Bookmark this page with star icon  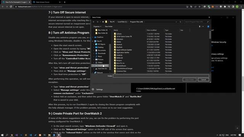point(199,7)
